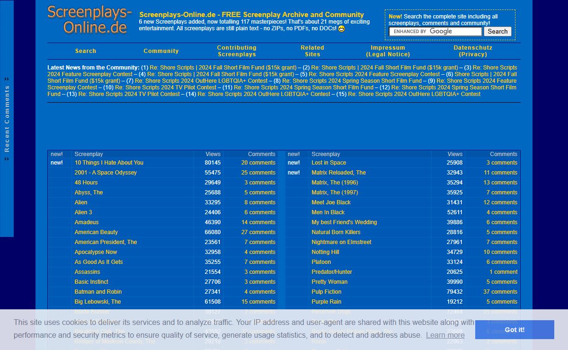Image resolution: width=568 pixels, height=350 pixels.
Task: Open the Men In Black screenplay
Action: tap(328, 212)
